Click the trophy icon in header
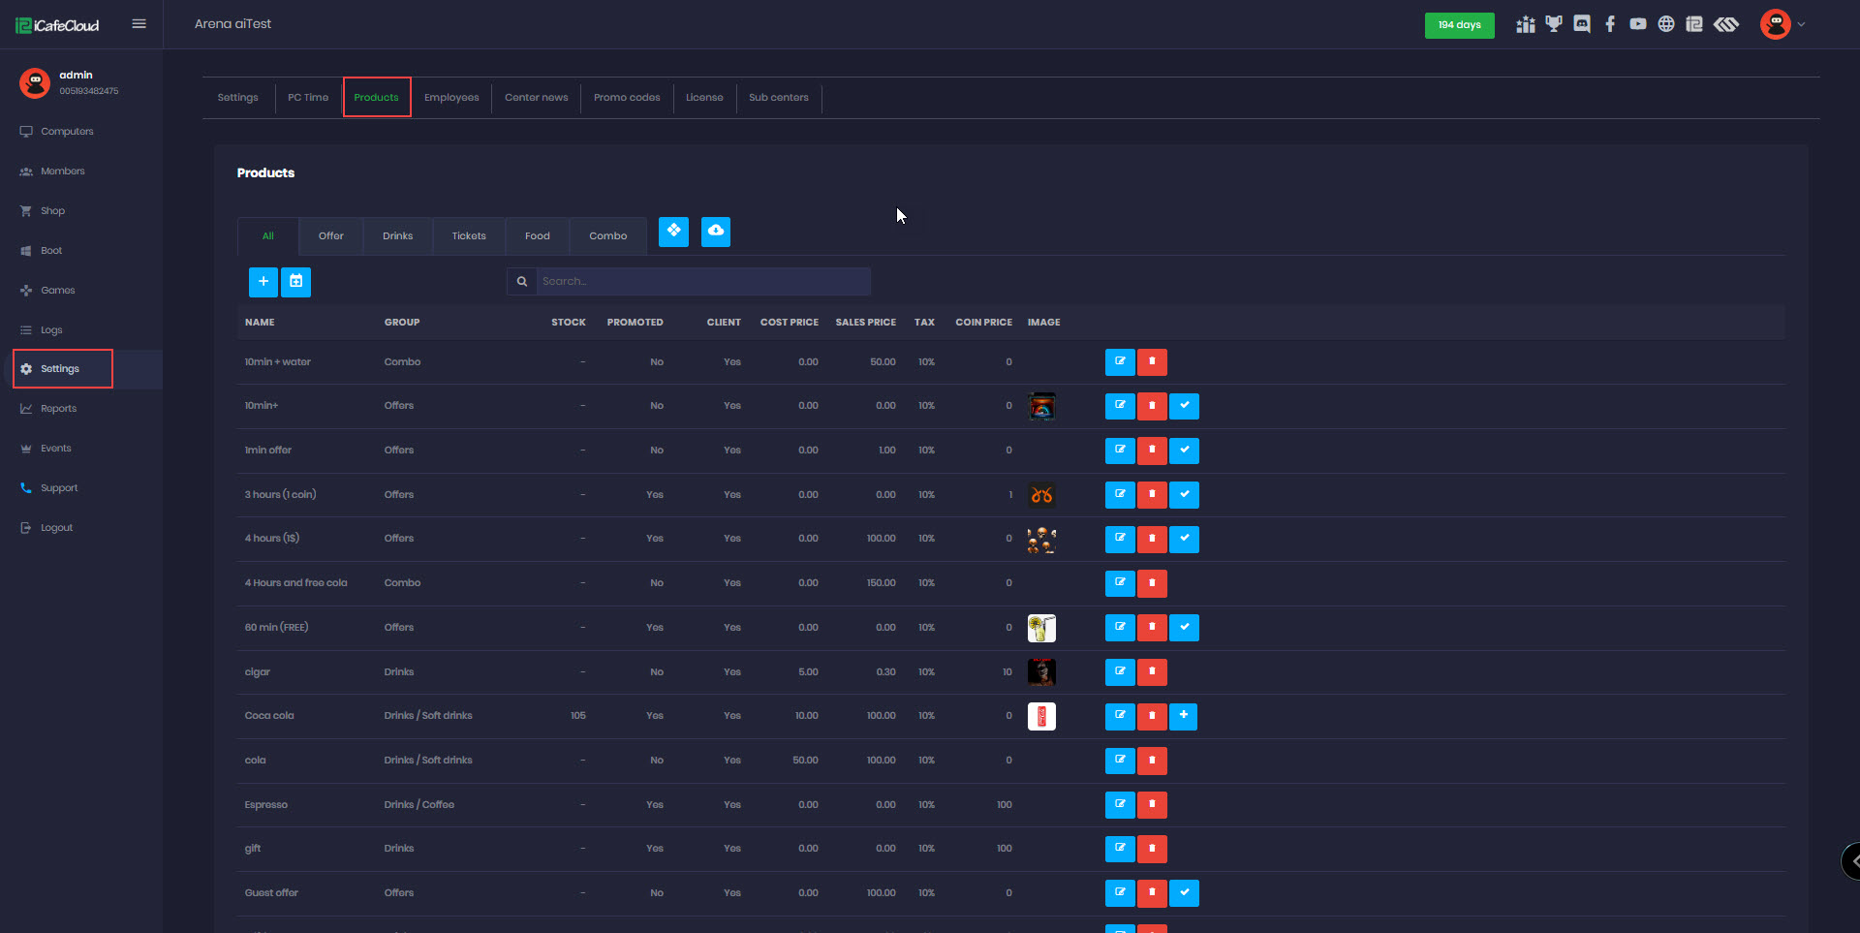1860x933 pixels. [1554, 24]
